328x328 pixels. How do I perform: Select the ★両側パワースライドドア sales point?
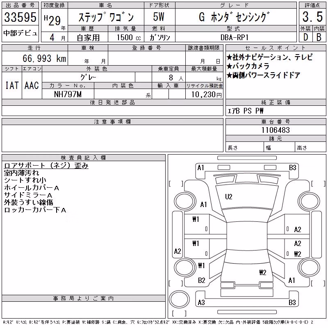(x=264, y=75)
